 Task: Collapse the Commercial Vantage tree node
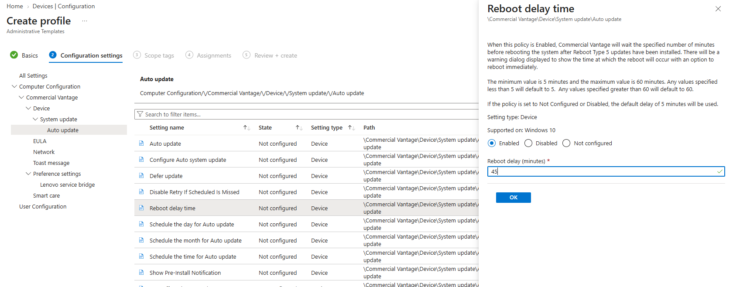(x=21, y=97)
